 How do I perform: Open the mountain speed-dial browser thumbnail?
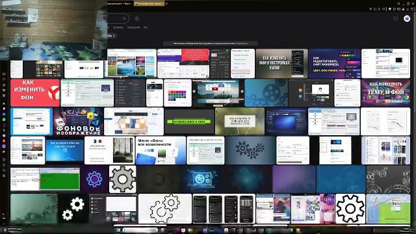pyautogui.click(x=218, y=92)
